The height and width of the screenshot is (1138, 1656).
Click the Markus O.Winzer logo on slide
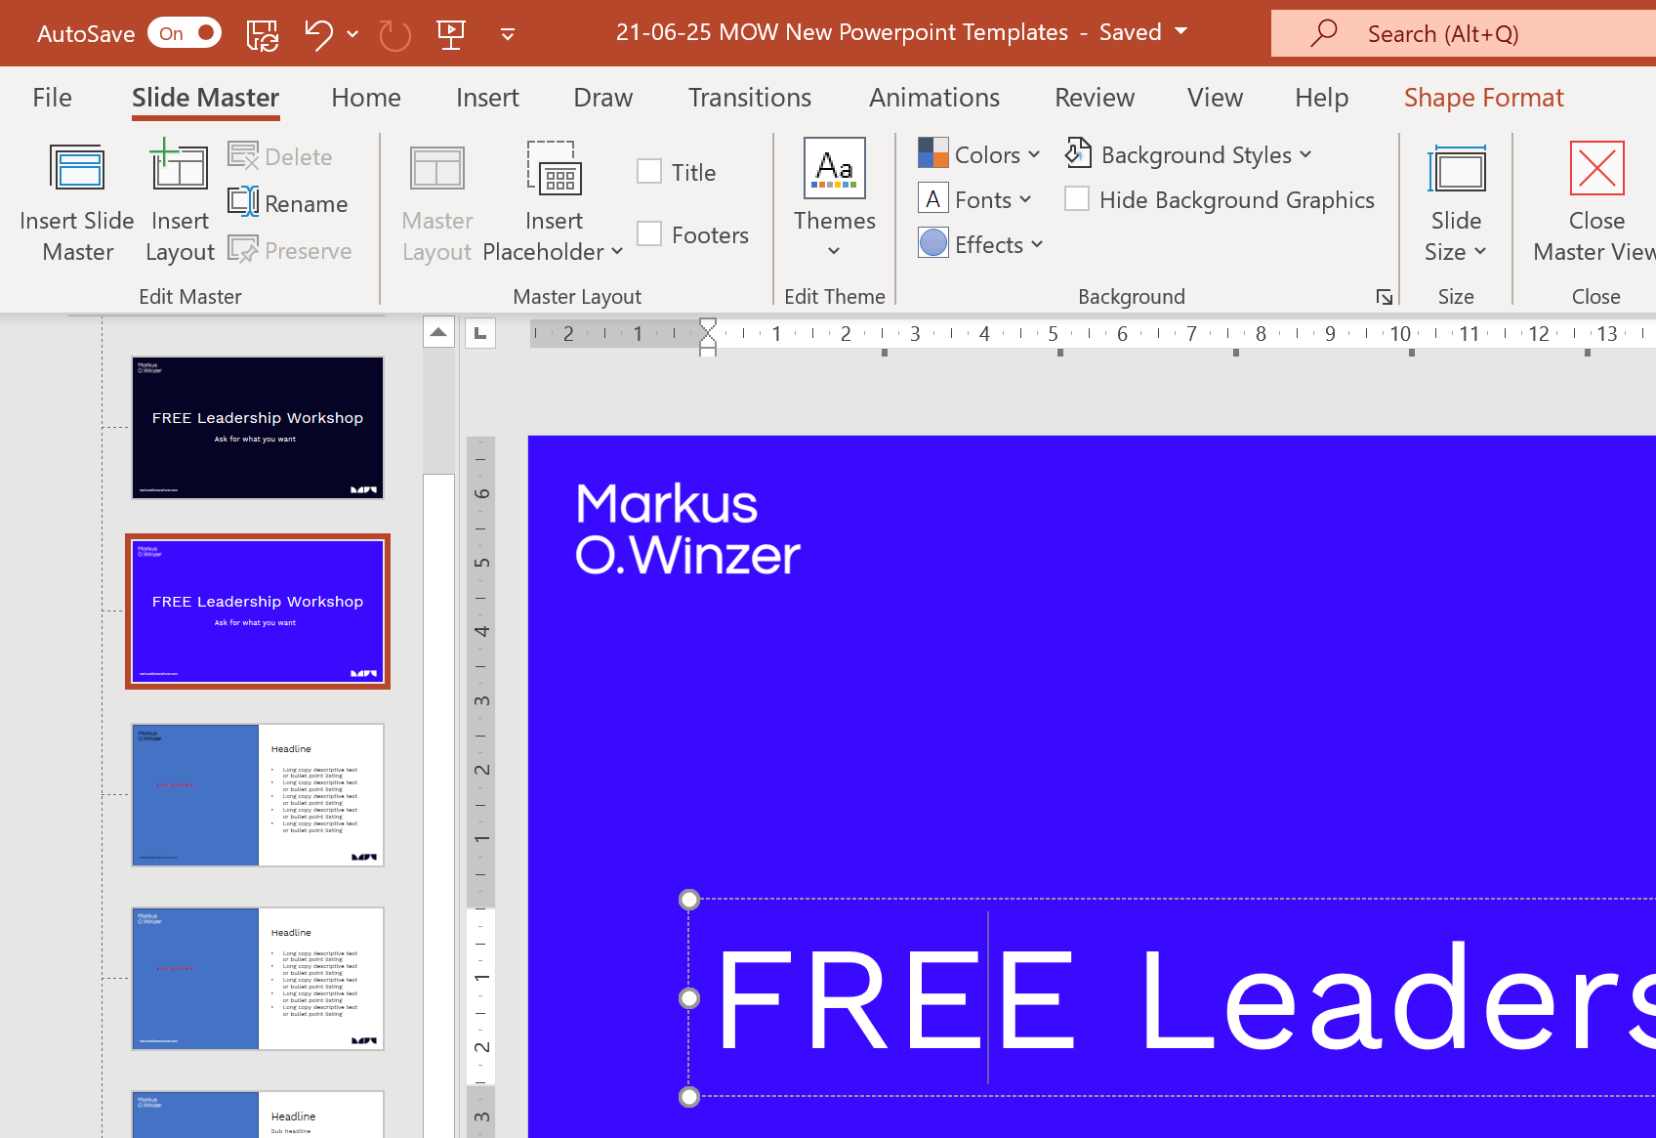[687, 528]
